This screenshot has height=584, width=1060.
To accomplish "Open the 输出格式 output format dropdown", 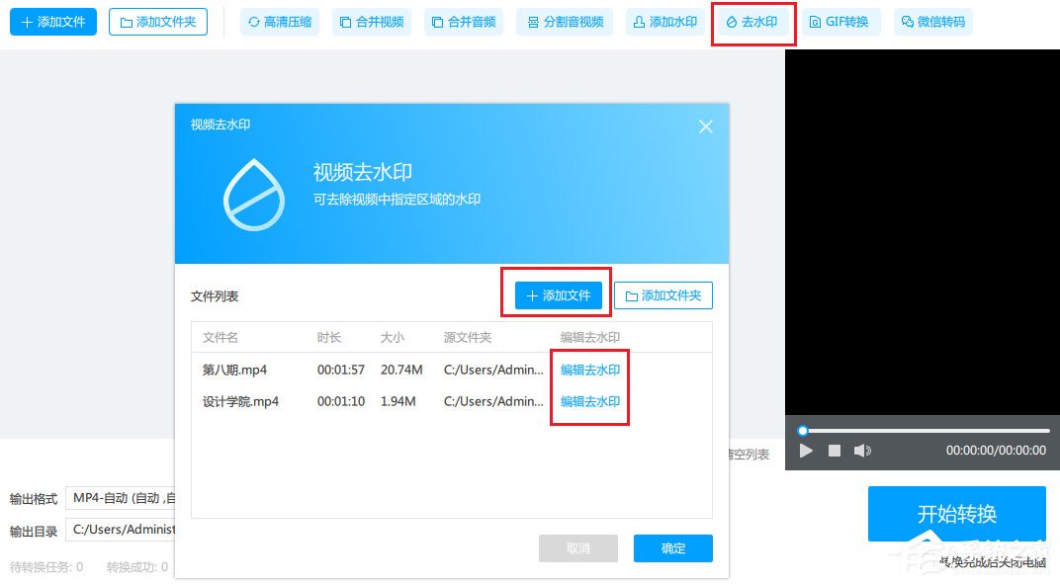I will click(124, 499).
